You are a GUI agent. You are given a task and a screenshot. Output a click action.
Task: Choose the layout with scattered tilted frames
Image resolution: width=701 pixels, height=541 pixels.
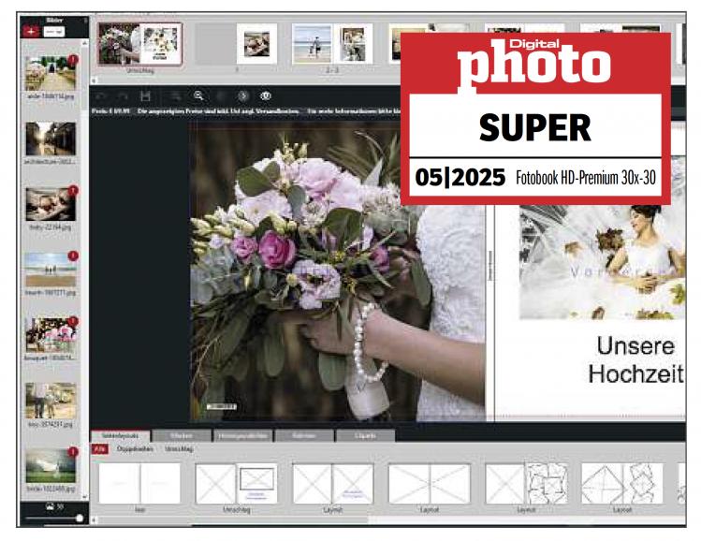[x=526, y=484]
